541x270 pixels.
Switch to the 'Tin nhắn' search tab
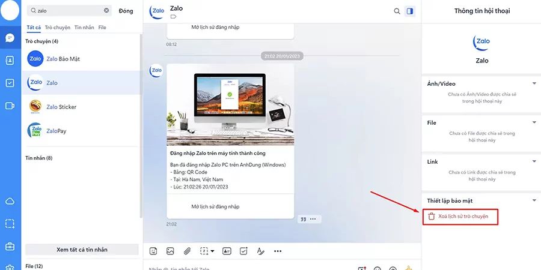click(84, 28)
